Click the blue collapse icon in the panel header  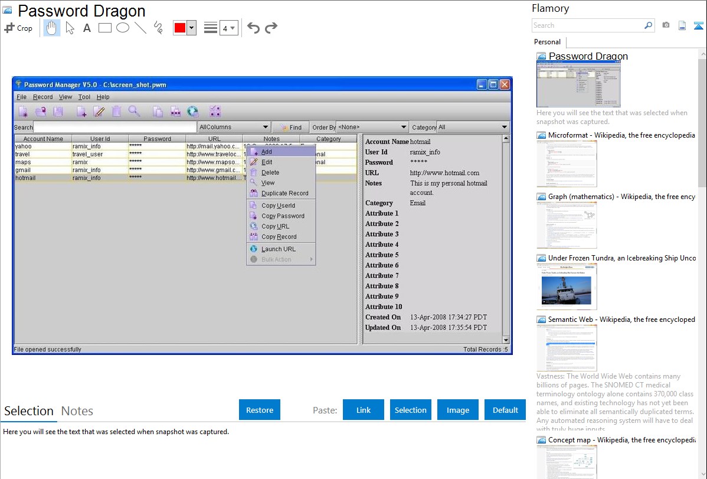point(698,25)
